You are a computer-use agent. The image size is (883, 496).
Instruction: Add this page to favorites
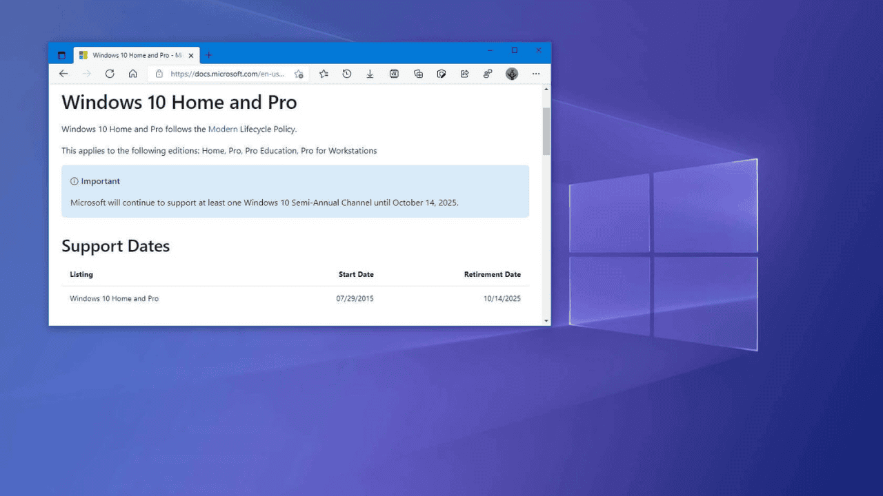pyautogui.click(x=299, y=74)
